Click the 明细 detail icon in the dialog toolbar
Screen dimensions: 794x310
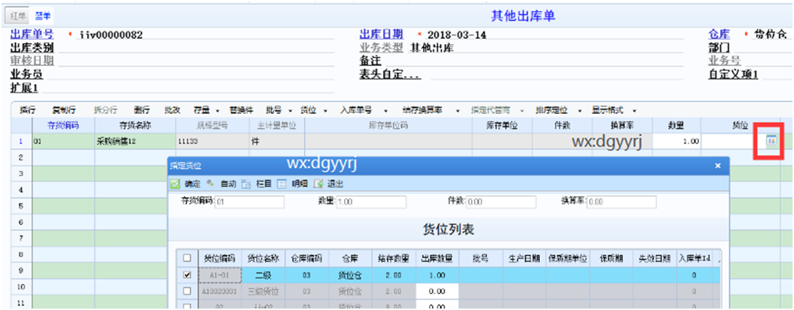pos(282,184)
